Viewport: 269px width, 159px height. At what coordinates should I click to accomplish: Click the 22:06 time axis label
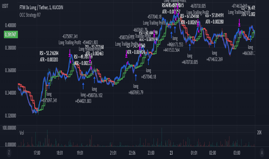(x=132, y=153)
